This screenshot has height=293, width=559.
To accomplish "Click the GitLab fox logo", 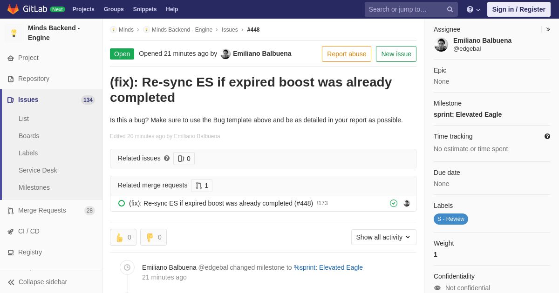I will [13, 9].
